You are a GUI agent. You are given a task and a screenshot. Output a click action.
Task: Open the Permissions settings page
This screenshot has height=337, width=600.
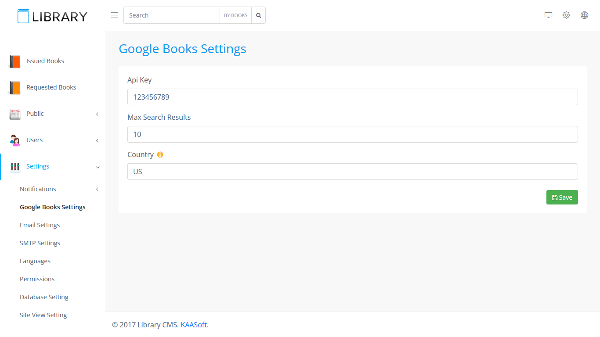(x=37, y=279)
